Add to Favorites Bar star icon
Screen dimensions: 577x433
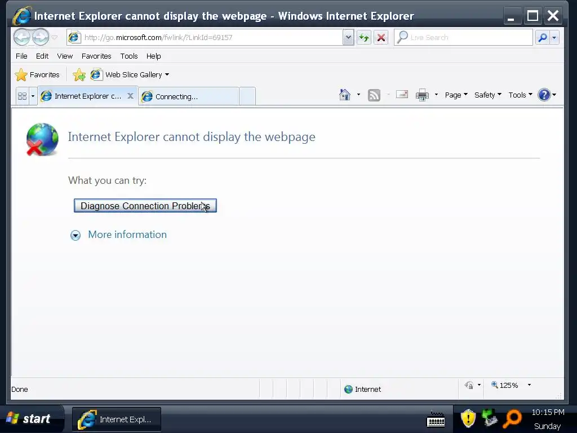pos(79,75)
